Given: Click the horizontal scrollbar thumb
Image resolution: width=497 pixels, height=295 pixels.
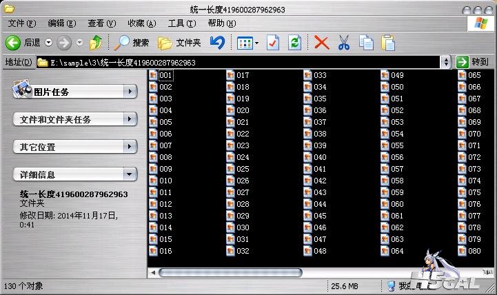Looking at the screenshot, I should [x=230, y=272].
